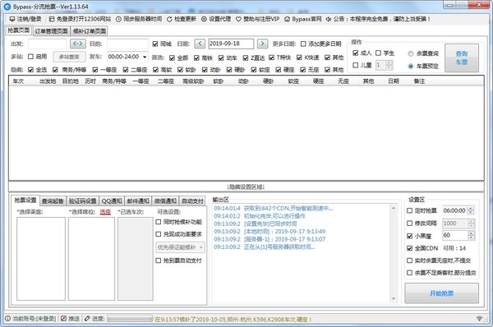Click the 多站查询 button

click(x=69, y=57)
